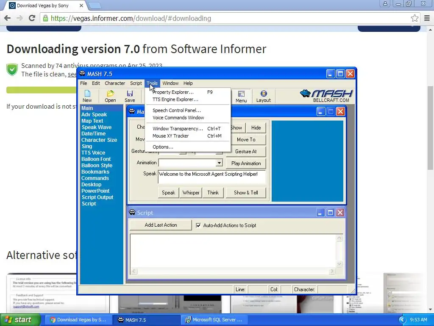Switch to Download Vegas taskbar button
Viewport: 434px width, 326px height.
(x=78, y=320)
